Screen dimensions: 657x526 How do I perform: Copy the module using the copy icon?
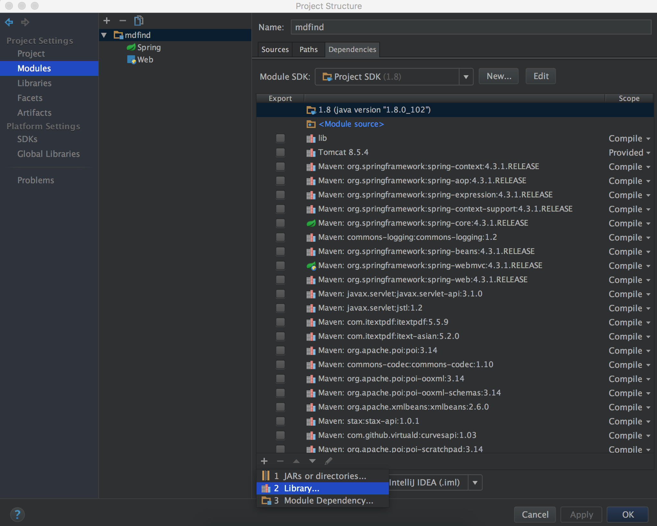pyautogui.click(x=139, y=21)
